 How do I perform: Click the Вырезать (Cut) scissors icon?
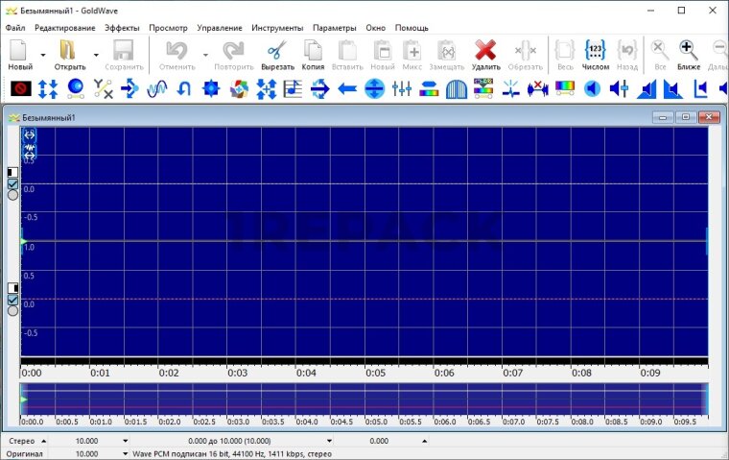click(x=277, y=52)
